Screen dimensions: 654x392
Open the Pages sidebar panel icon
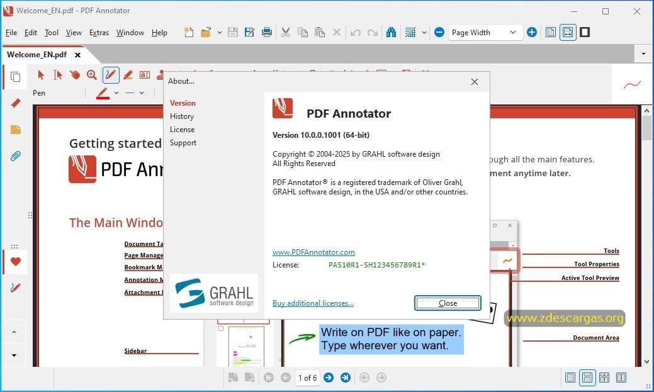tap(16, 77)
